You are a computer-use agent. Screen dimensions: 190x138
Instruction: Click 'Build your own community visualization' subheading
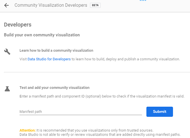tap(42, 35)
